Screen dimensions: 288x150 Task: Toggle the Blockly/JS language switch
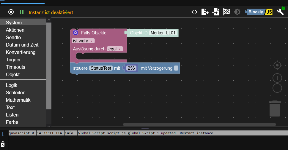259,12
